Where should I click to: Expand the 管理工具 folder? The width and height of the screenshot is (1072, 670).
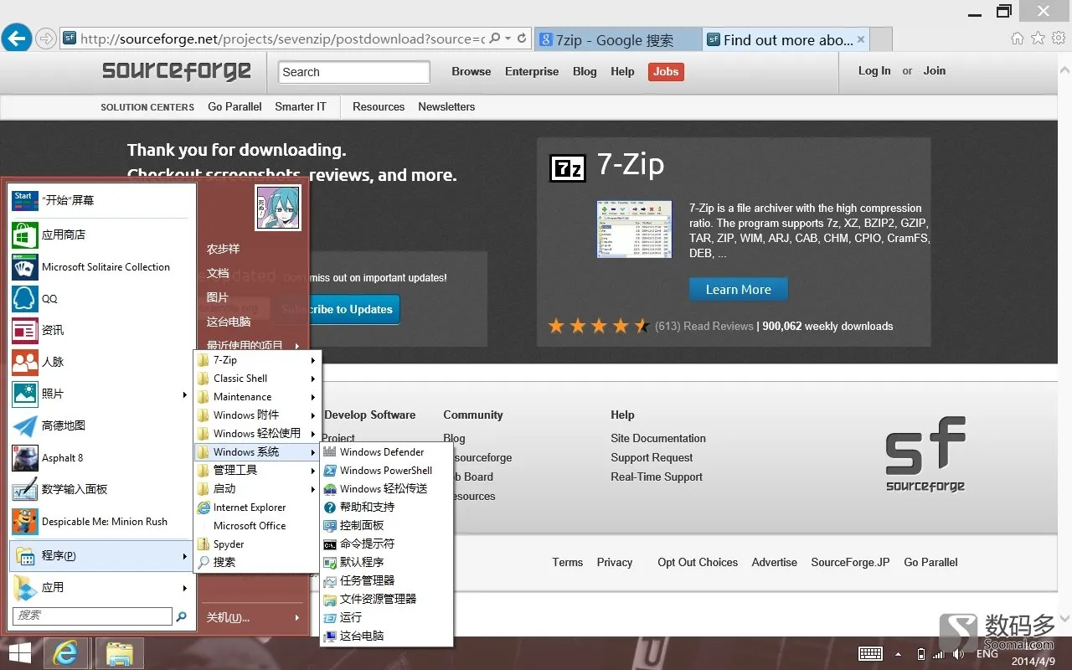(x=256, y=471)
